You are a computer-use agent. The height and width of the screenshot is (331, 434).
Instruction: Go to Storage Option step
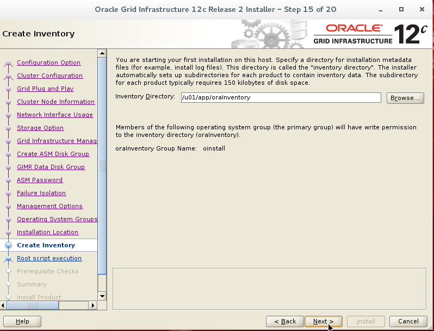click(x=40, y=128)
